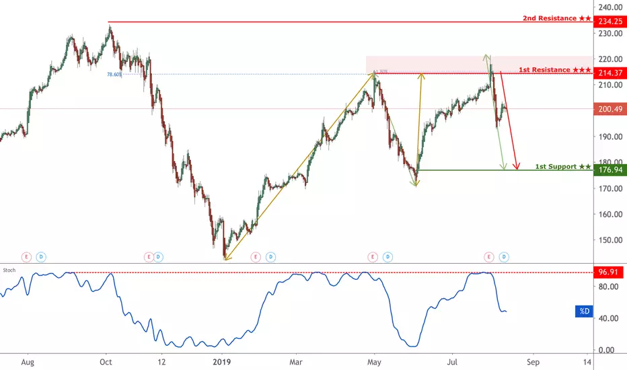
Task: Click the Mar label on time axis
Action: point(295,362)
